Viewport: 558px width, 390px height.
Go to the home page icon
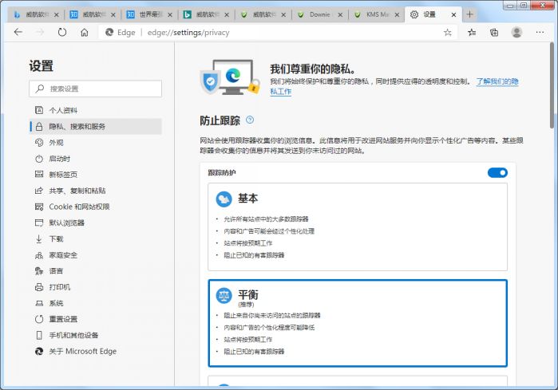coord(85,32)
